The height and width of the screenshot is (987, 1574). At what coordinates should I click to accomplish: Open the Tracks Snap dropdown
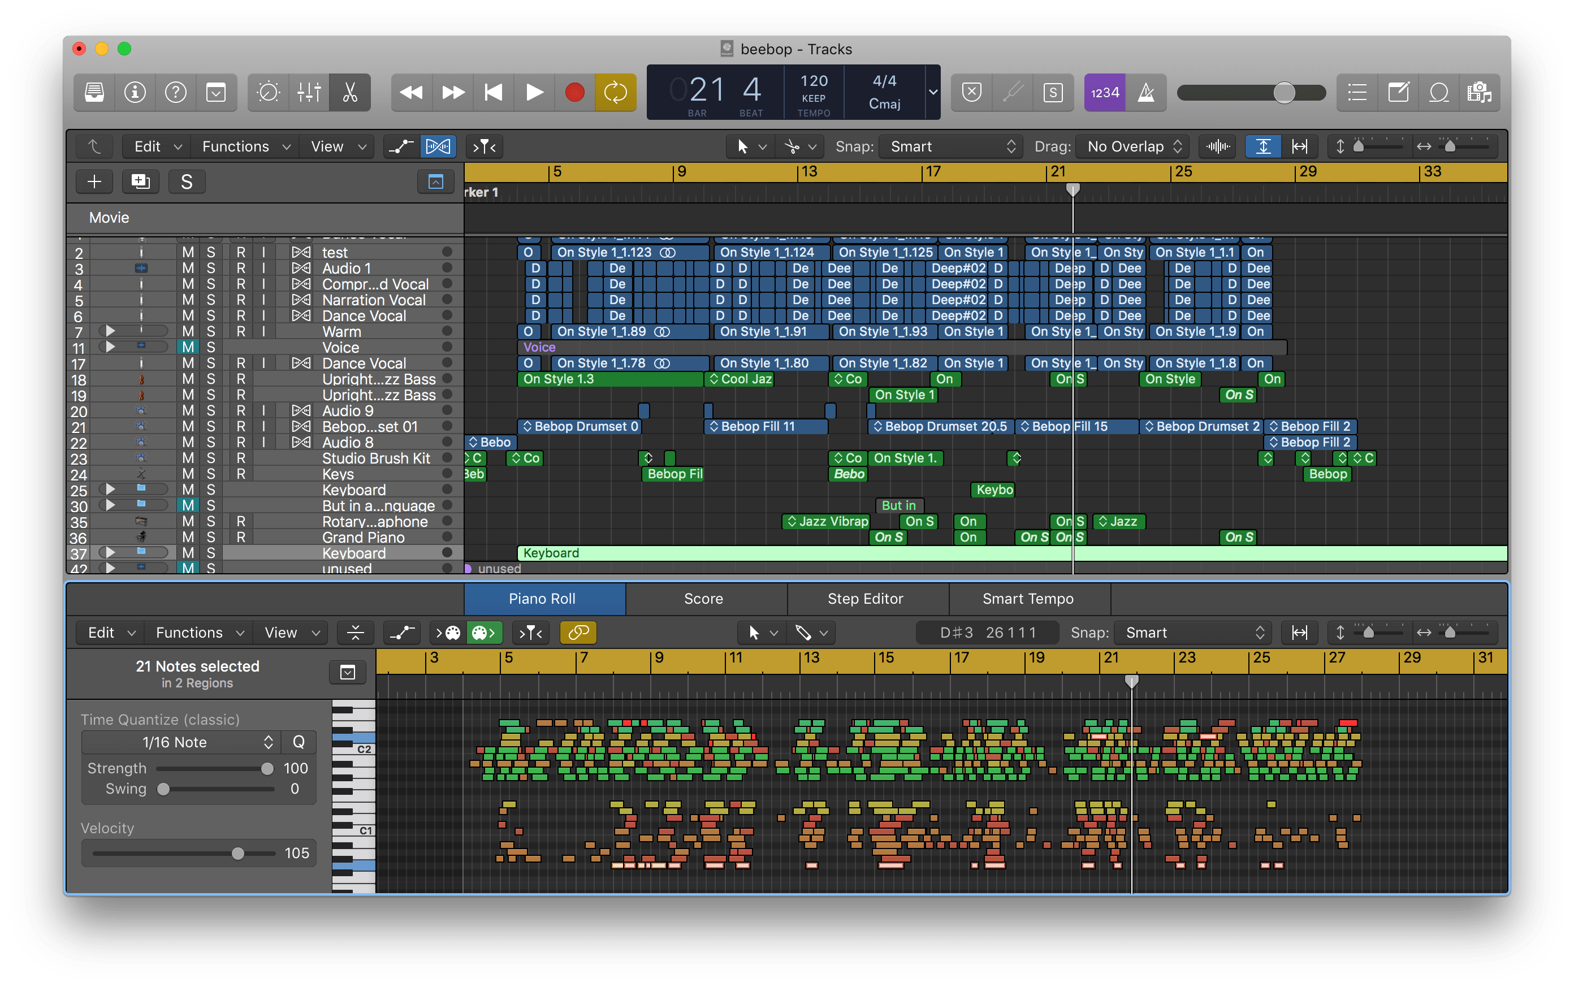point(952,146)
